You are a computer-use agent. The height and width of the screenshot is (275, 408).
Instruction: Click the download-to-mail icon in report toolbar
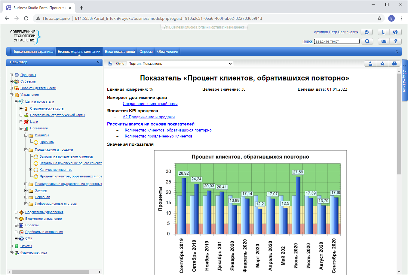coord(370,64)
